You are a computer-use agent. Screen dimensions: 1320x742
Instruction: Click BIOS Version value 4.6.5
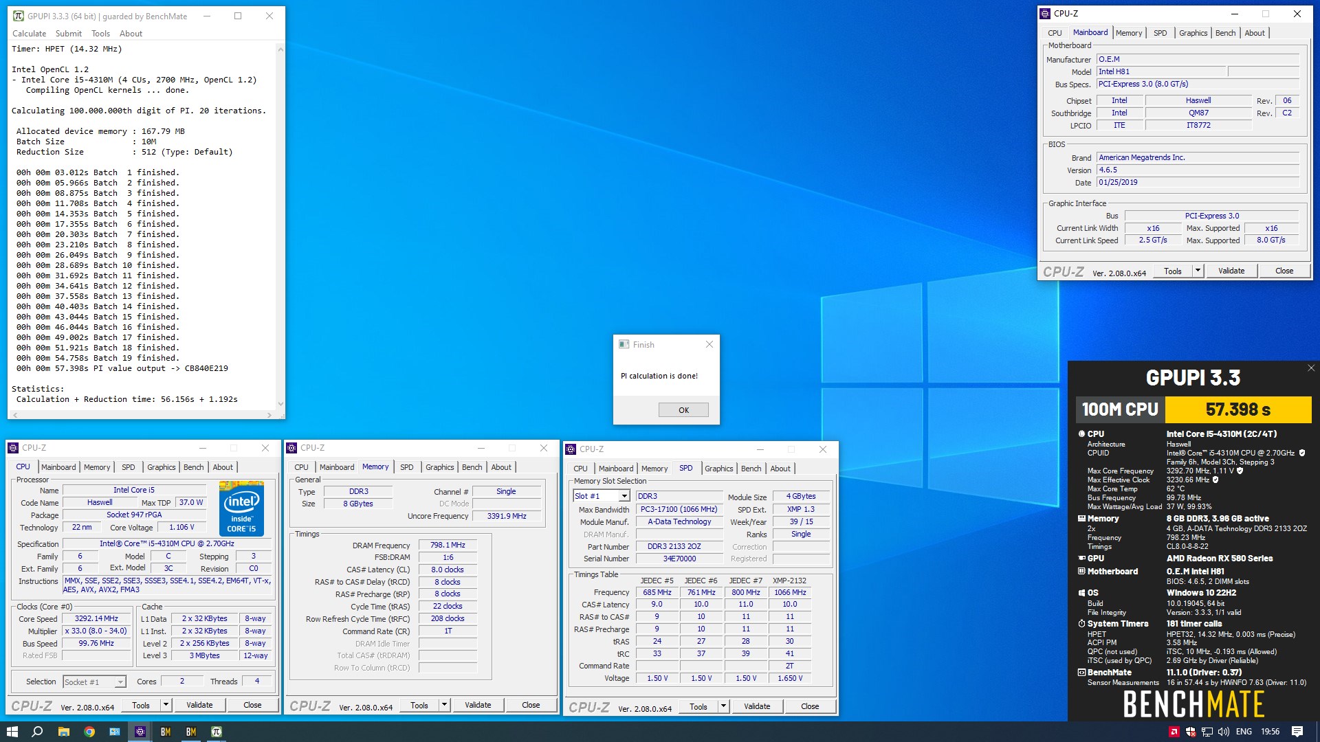(x=1198, y=170)
